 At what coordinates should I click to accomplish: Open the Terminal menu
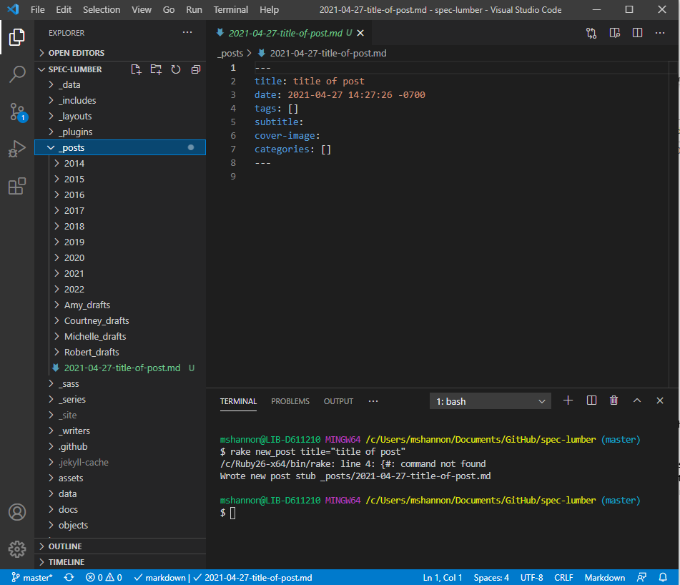click(230, 10)
